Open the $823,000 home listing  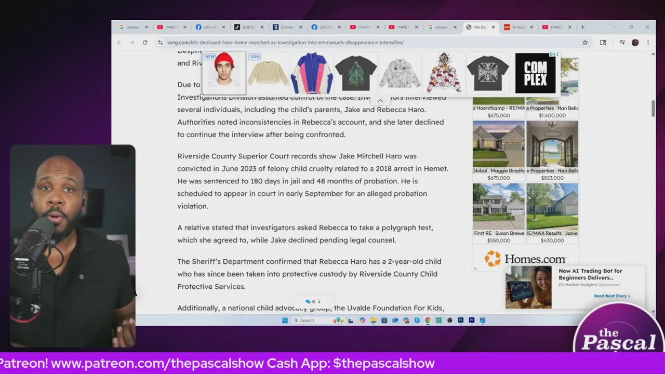pos(552,151)
